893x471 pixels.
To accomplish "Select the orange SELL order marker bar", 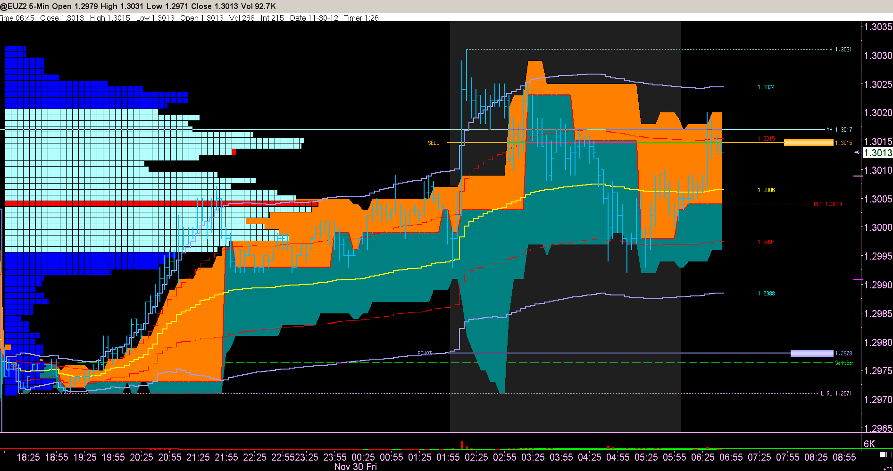I will point(809,143).
